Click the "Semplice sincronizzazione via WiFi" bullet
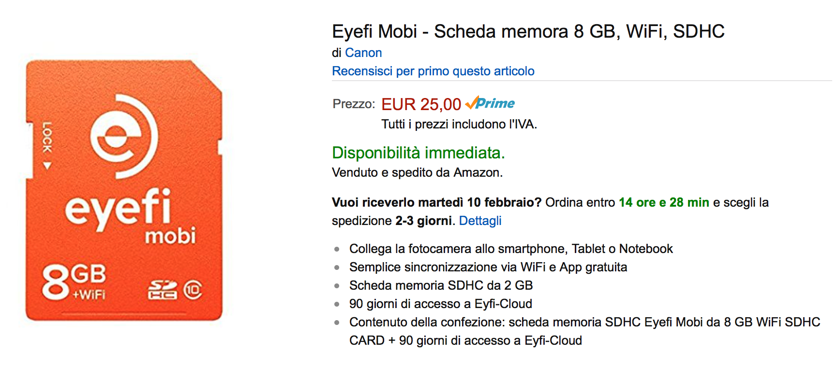 (488, 267)
